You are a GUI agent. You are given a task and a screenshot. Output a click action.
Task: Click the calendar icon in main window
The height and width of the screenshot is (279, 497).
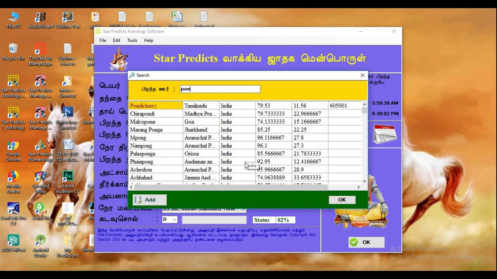click(x=384, y=134)
